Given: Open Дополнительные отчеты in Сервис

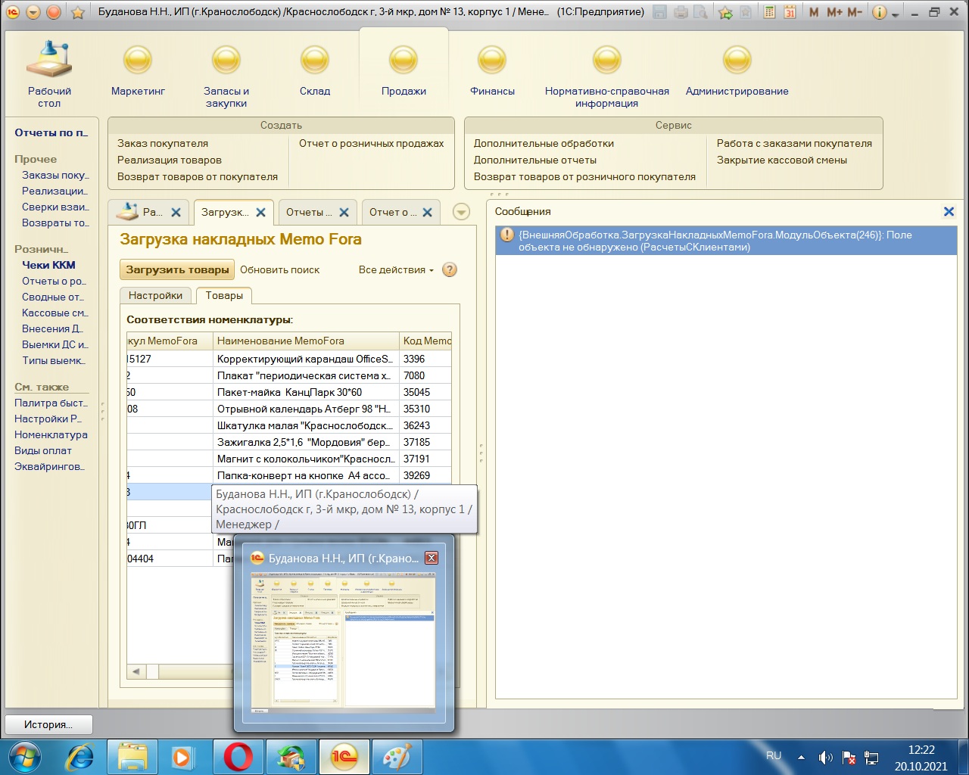Looking at the screenshot, I should pyautogui.click(x=535, y=160).
